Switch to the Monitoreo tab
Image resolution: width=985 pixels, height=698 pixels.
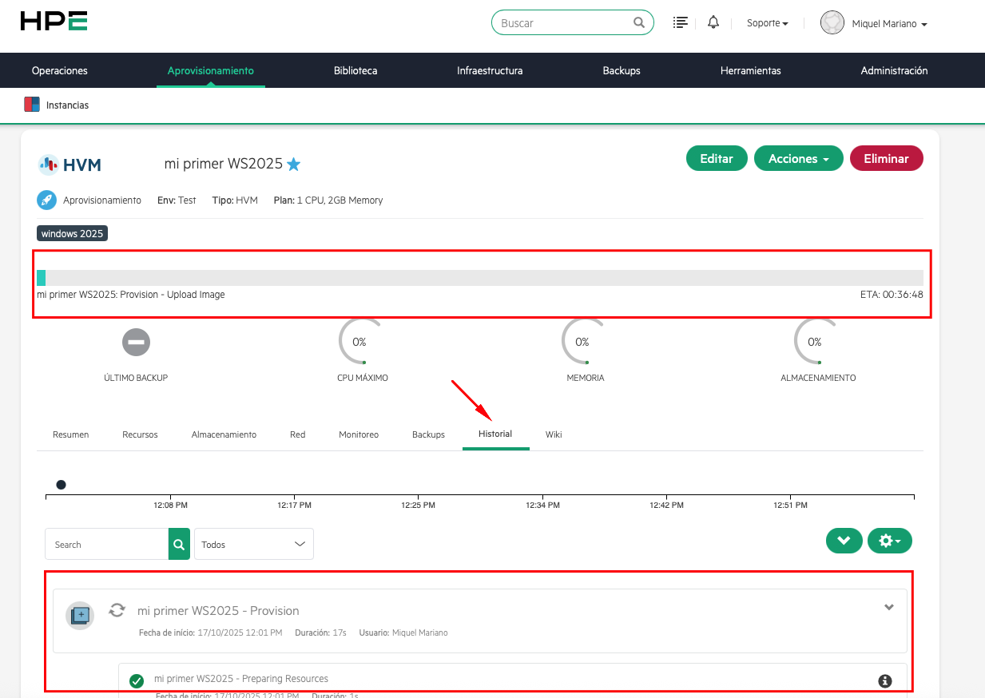359,434
